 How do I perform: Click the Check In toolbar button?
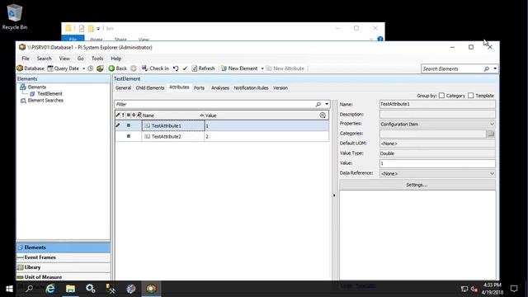(x=155, y=68)
